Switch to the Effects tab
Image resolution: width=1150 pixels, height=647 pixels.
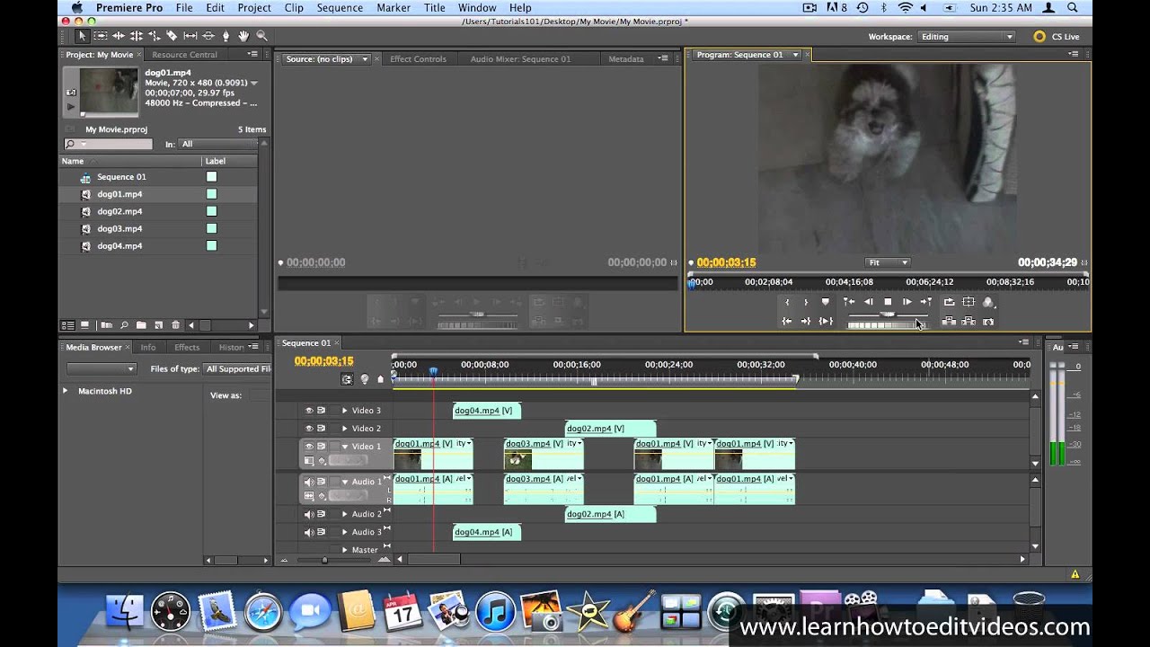click(187, 347)
